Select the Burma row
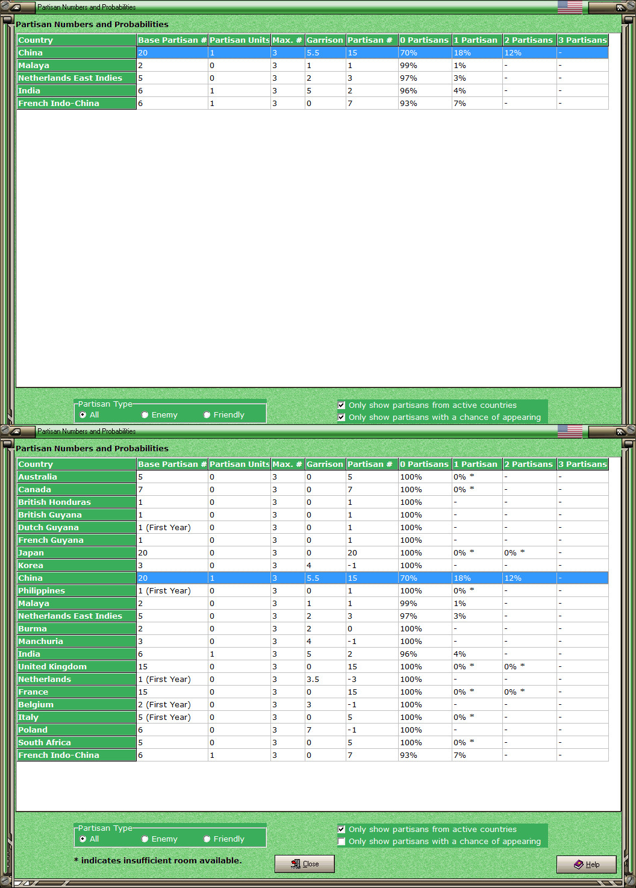This screenshot has width=636, height=888. coord(313,629)
